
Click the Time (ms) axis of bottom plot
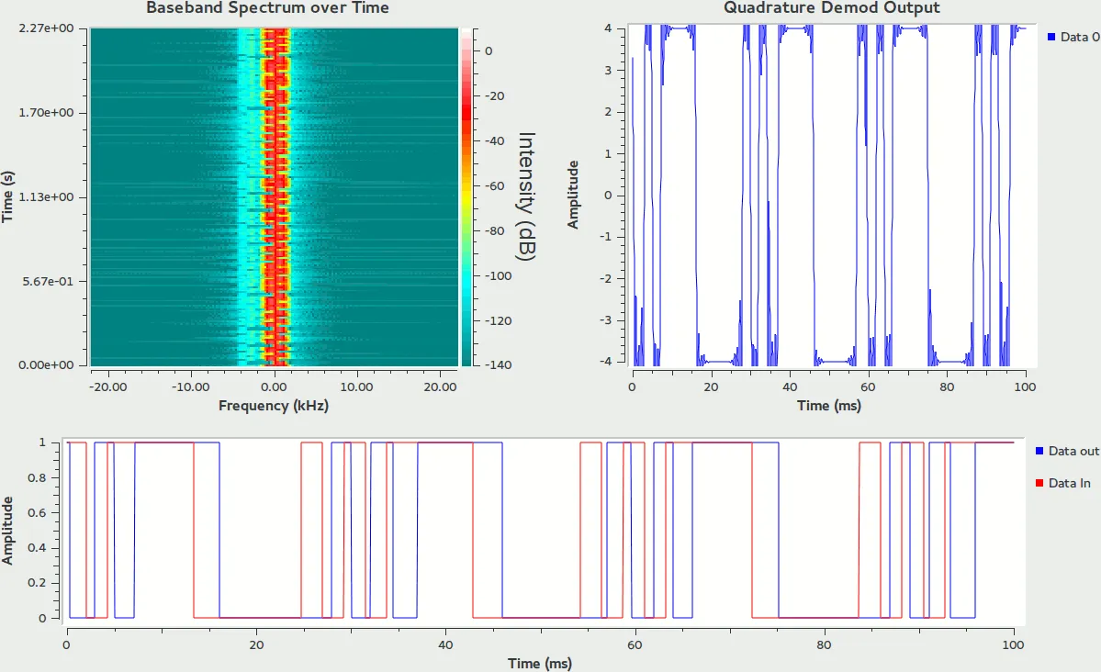538,663
